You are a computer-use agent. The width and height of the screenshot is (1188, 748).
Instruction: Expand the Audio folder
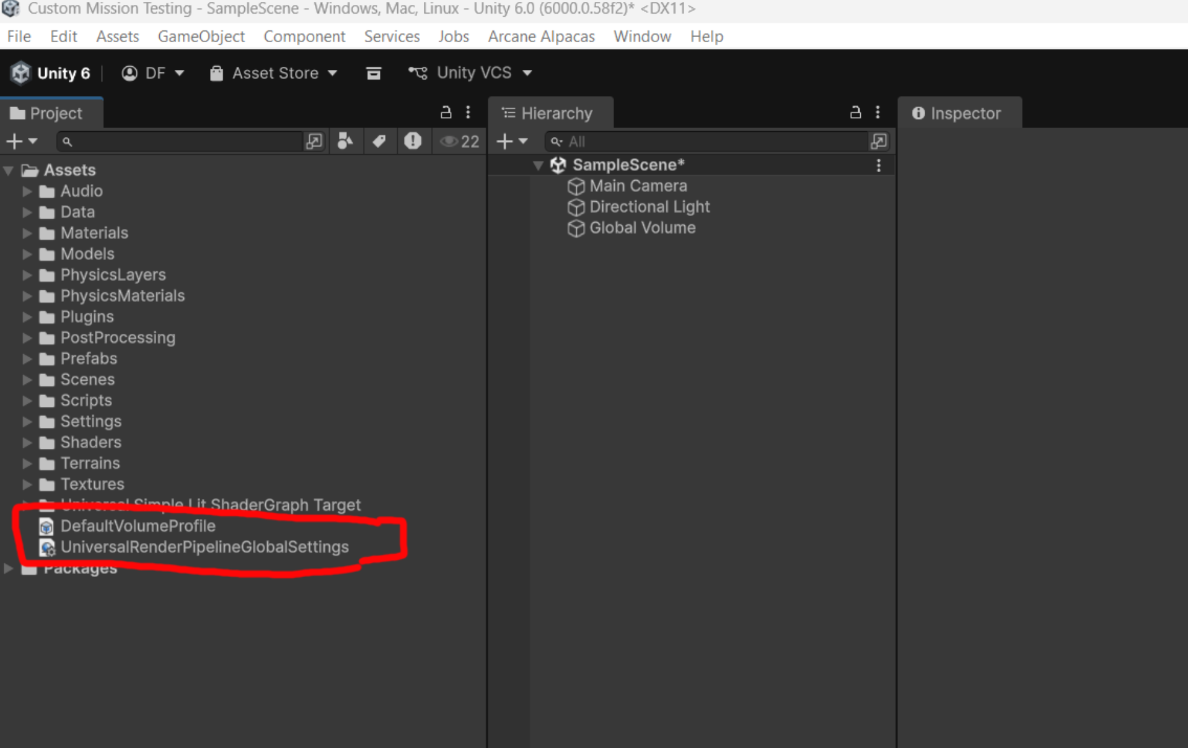click(x=27, y=191)
